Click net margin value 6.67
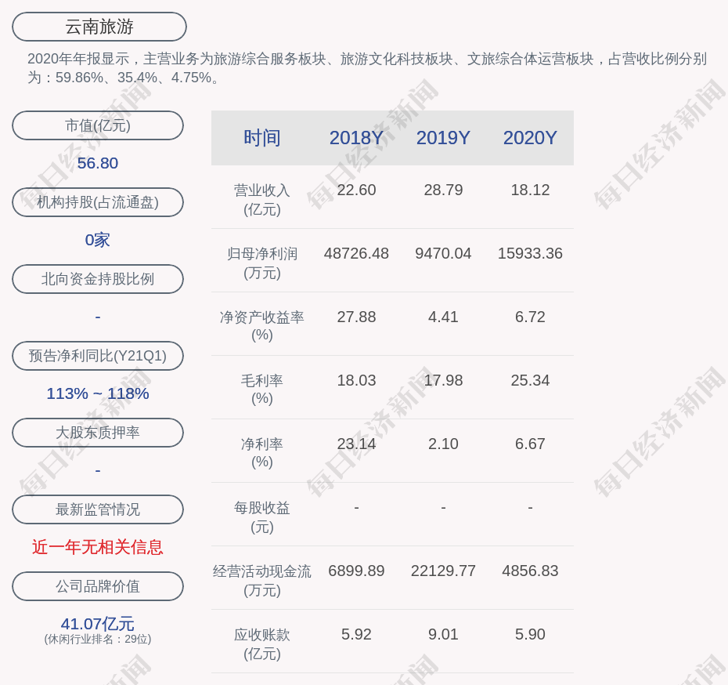 [x=530, y=444]
